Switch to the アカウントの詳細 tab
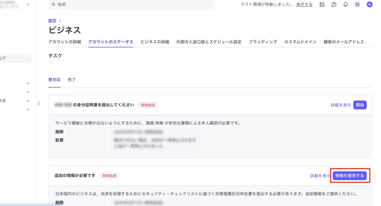Viewport: 381px width, 206px height. (x=64, y=42)
